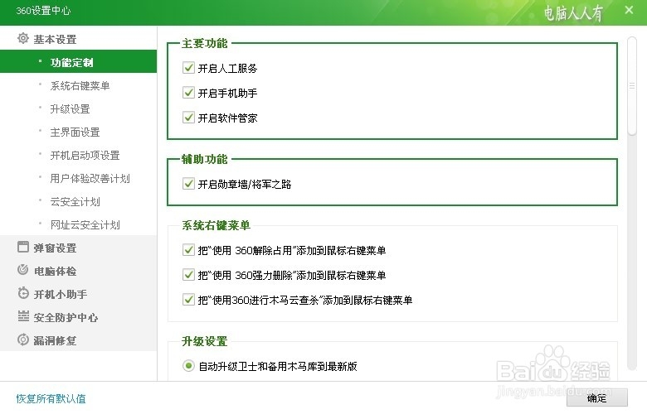
Task: Expand the 电脑体检 section
Action: tap(79, 271)
